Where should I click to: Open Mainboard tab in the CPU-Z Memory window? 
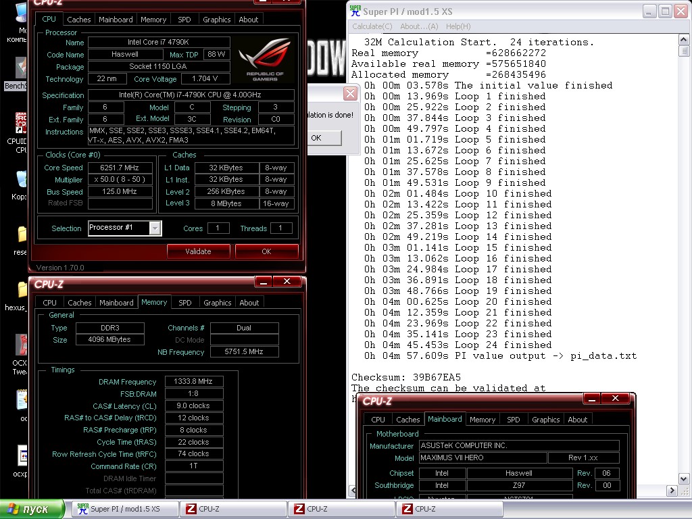click(116, 303)
